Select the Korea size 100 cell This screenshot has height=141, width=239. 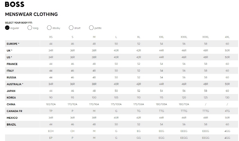click(94, 97)
